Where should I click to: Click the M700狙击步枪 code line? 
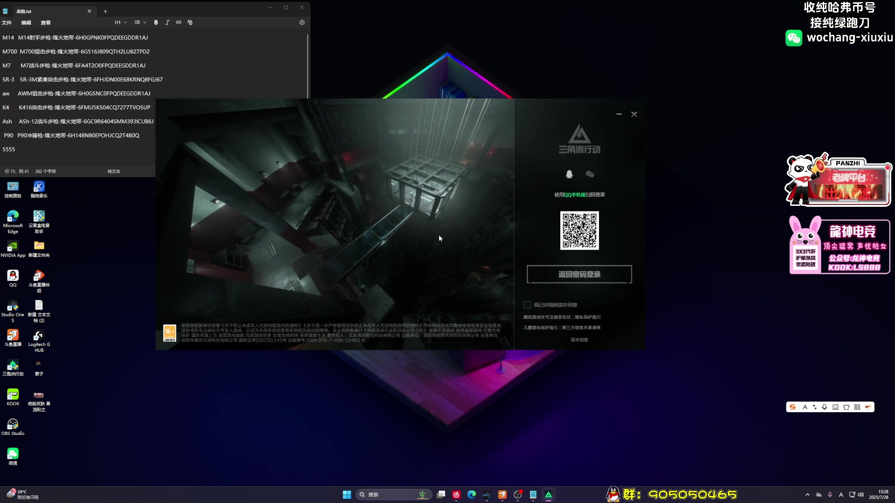point(76,51)
